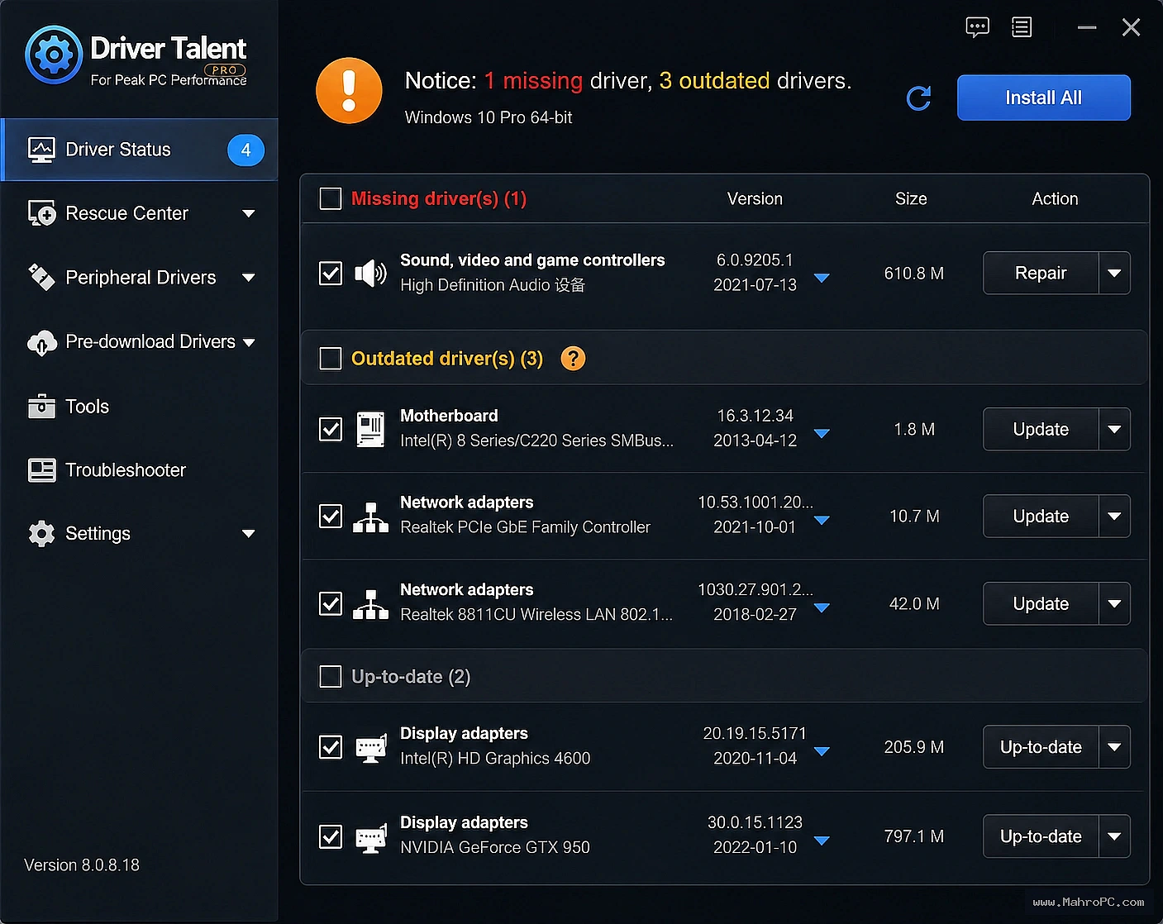Go to Peripheral Drivers
1163x924 pixels.
click(x=140, y=278)
